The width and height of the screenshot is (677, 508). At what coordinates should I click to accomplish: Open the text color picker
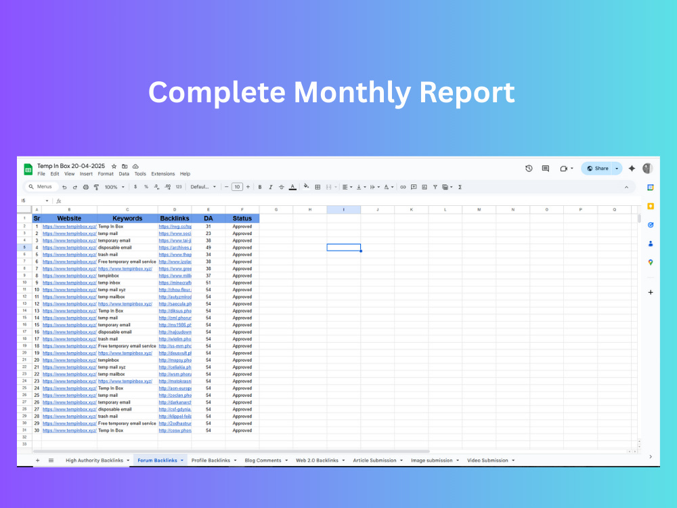(292, 187)
